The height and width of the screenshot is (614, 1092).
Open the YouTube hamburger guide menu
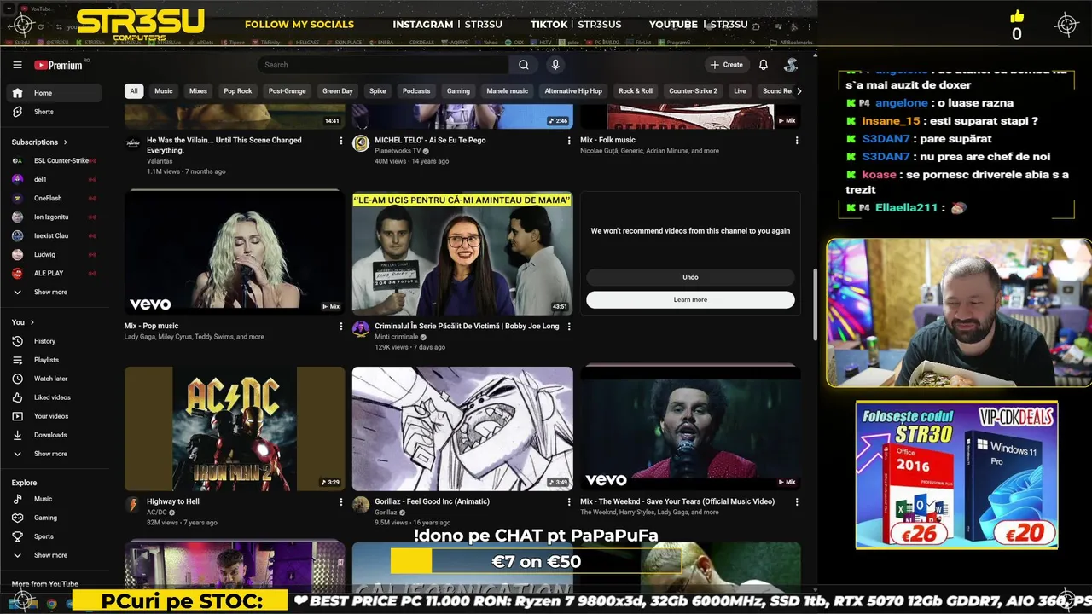[x=17, y=65]
